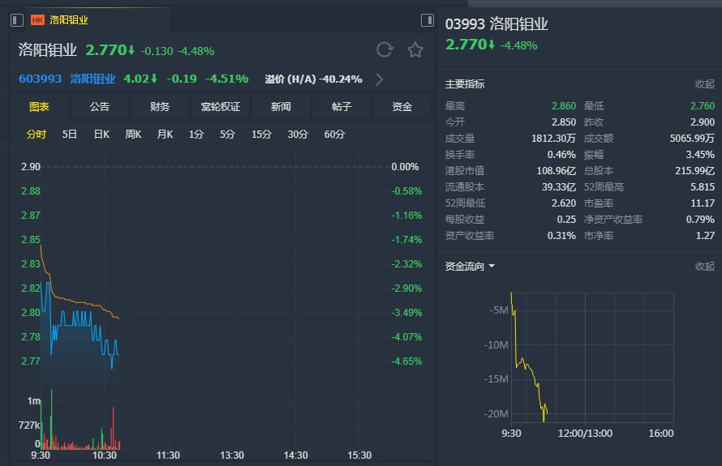Select the 60分 chart interval
The image size is (722, 466).
(x=334, y=135)
